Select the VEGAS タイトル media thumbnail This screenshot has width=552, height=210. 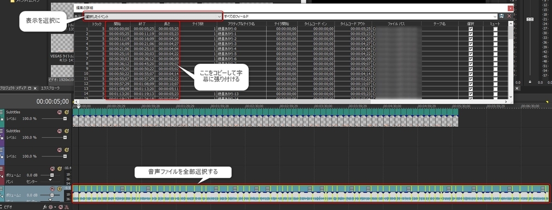(x=62, y=44)
